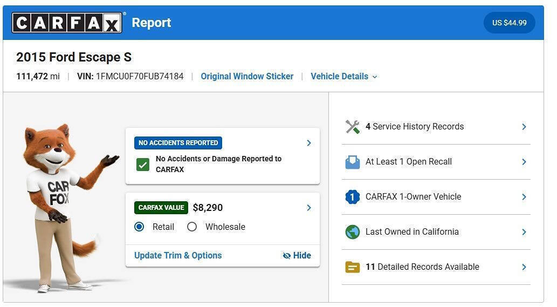
Task: Click the open recall envelope icon
Action: [353, 162]
